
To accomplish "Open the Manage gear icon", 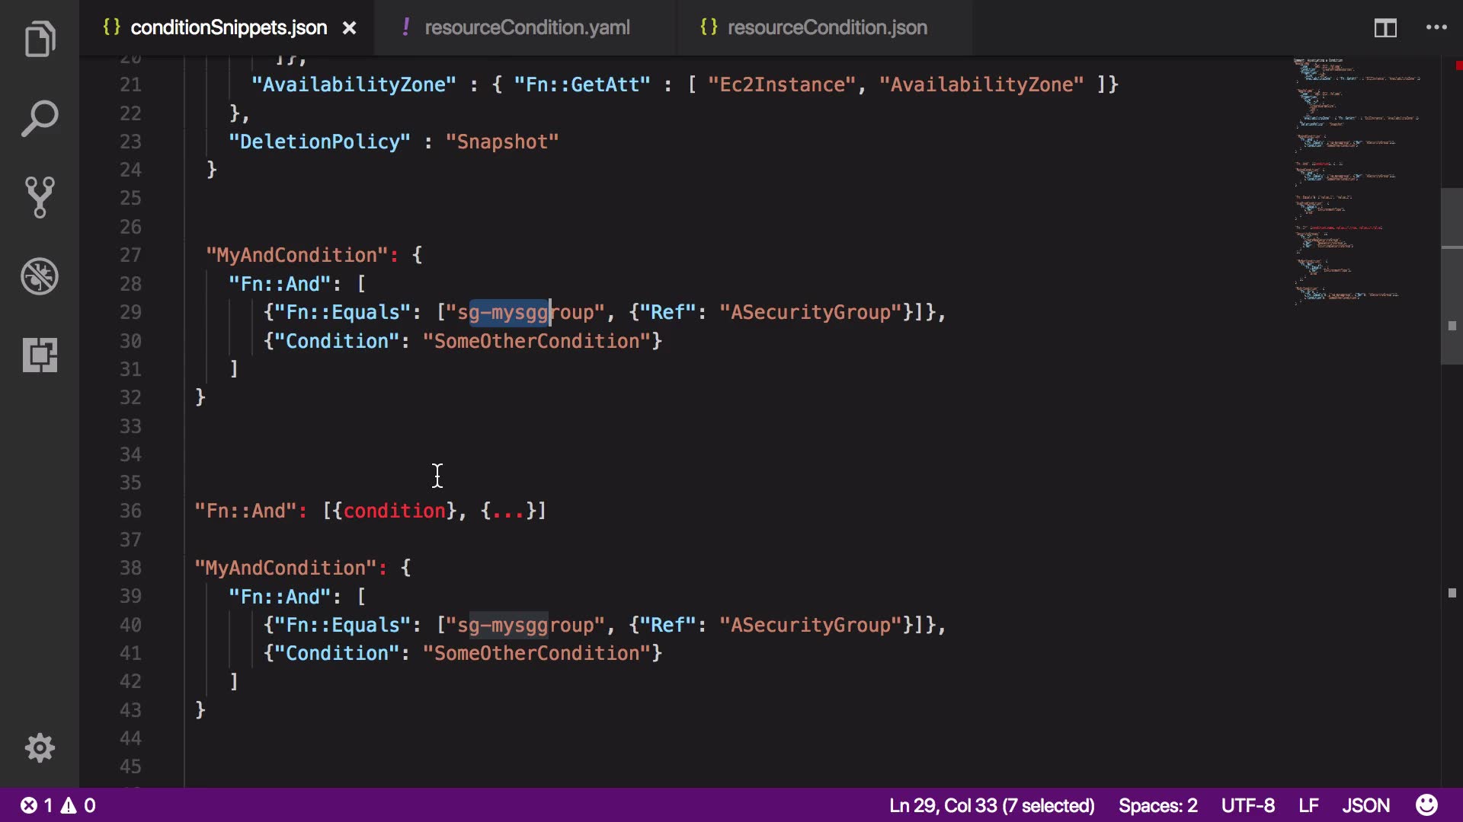I will [x=40, y=747].
